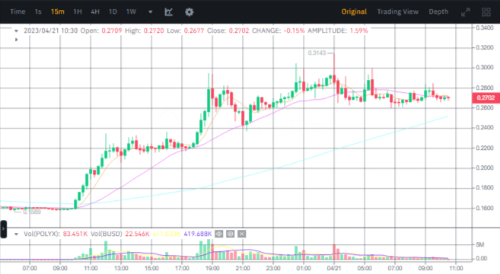Image resolution: width=500 pixels, height=274 pixels.
Task: Click the 419.688K volume MA value
Action: tap(198, 234)
